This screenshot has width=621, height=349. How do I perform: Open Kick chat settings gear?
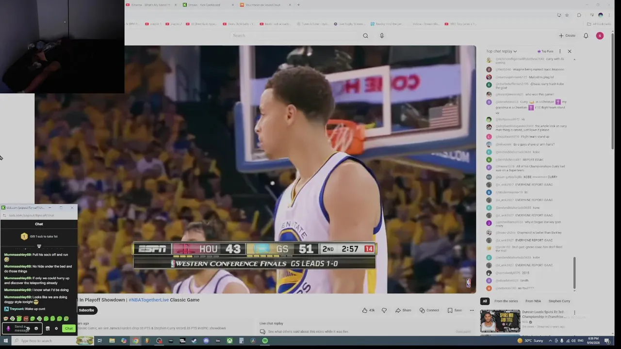[56, 329]
